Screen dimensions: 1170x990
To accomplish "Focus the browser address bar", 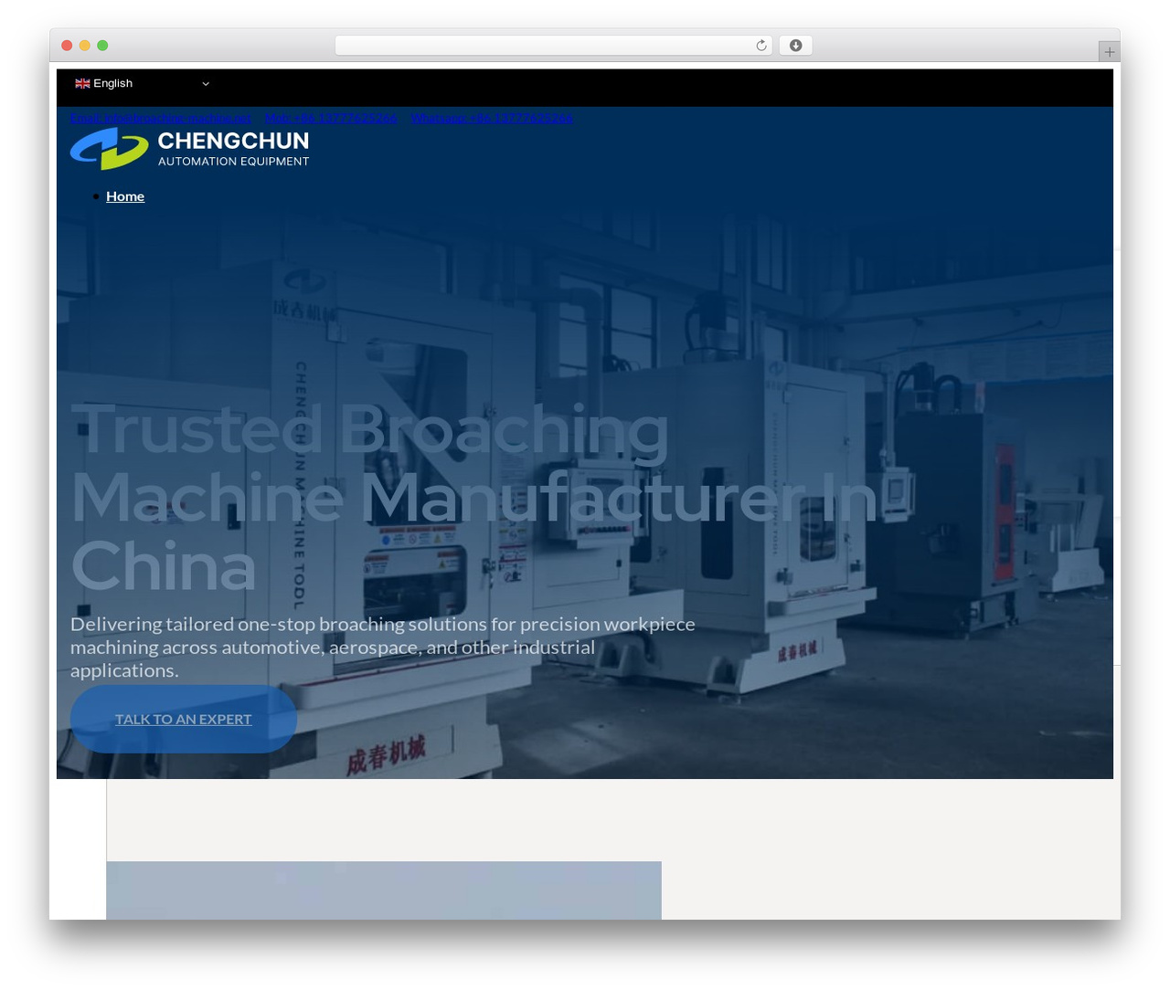I will pos(553,46).
